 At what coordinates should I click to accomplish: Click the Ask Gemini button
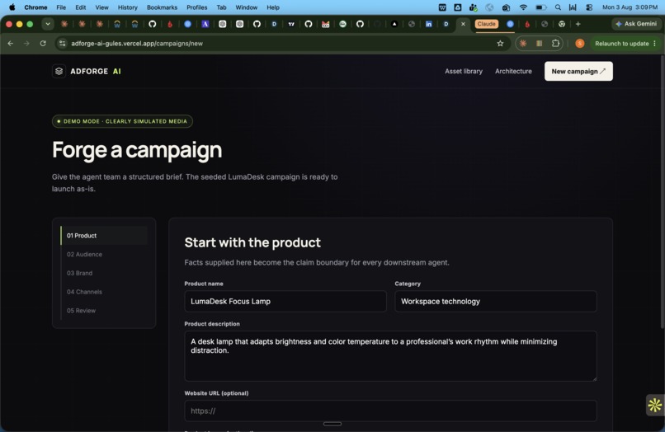[x=636, y=24]
